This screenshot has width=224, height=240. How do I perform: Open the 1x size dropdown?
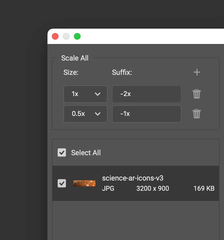(x=86, y=94)
